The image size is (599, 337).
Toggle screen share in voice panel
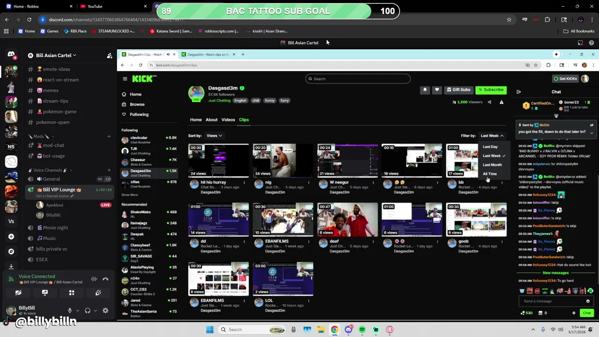45,293
